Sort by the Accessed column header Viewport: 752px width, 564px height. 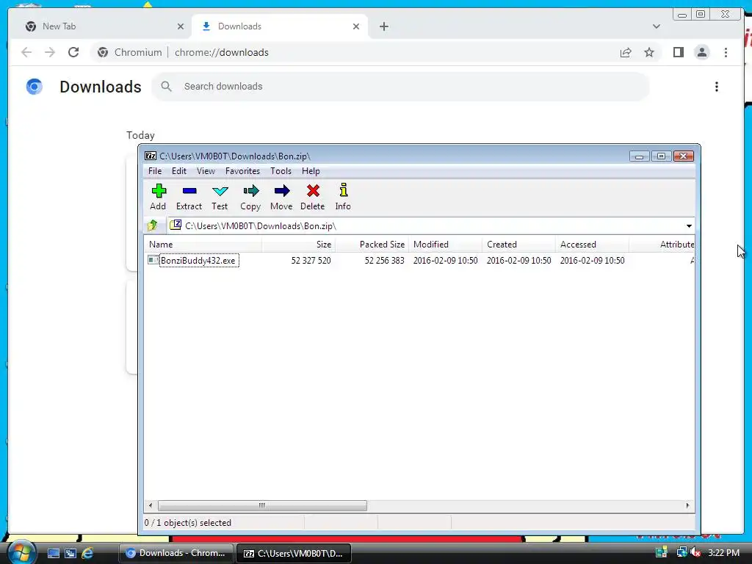click(x=593, y=245)
